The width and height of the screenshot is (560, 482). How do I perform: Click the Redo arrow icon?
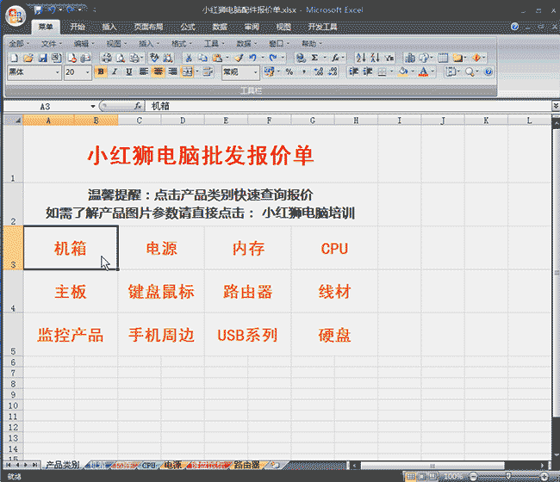coord(273,58)
